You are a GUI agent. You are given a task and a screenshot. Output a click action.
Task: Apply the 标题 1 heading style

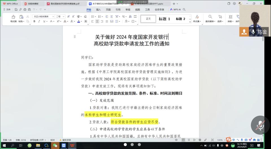[164, 19]
